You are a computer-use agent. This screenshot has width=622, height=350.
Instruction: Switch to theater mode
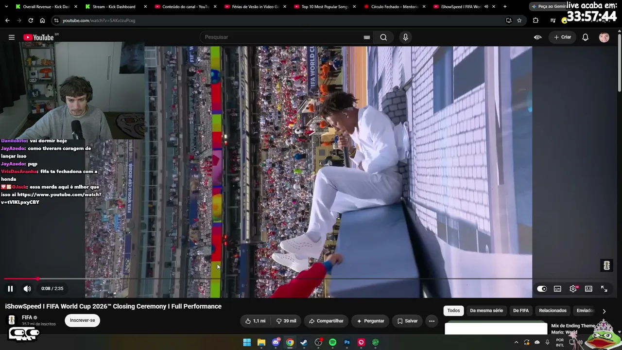[x=588, y=289]
